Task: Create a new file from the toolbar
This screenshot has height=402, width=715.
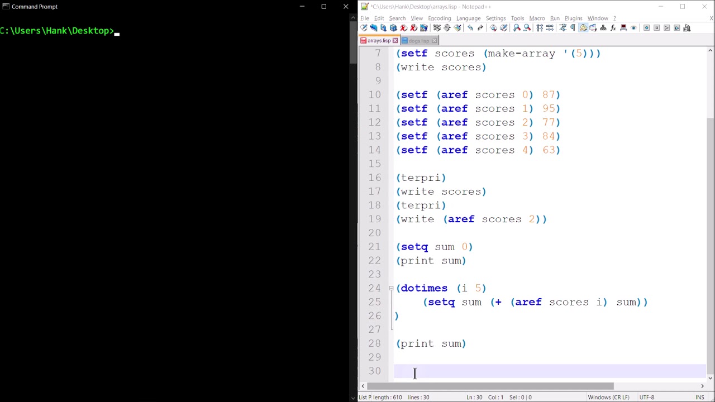Action: 364,28
